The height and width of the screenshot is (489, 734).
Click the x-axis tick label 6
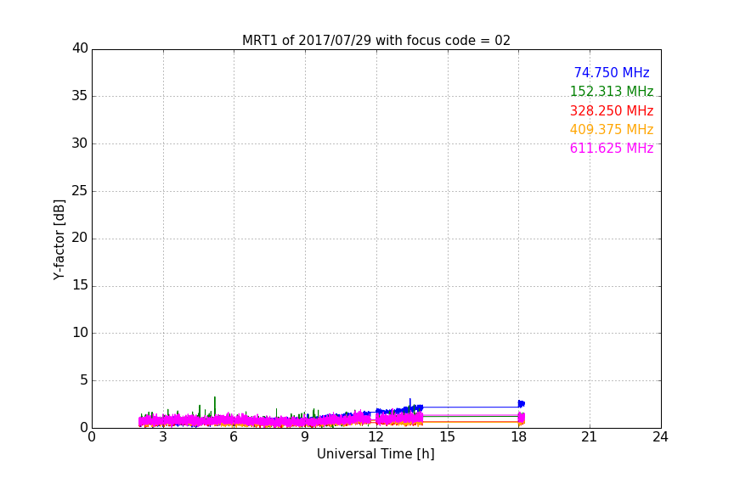(234, 437)
